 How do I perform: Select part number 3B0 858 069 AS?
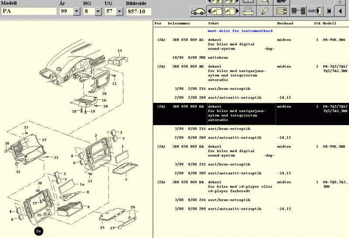[188, 40]
